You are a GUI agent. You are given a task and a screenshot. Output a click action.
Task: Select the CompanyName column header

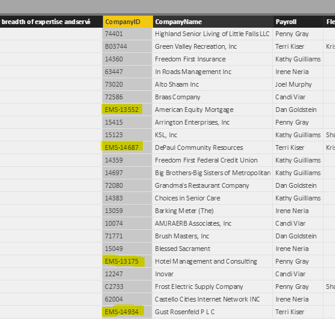click(213, 22)
